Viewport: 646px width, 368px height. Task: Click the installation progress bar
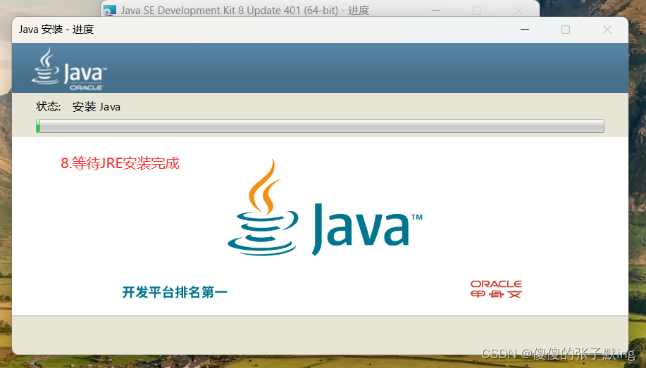coord(320,126)
